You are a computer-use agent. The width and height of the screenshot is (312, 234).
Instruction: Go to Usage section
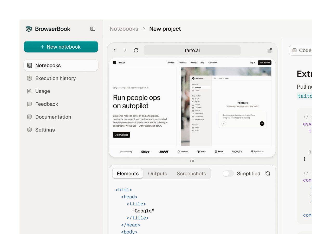coord(38,91)
